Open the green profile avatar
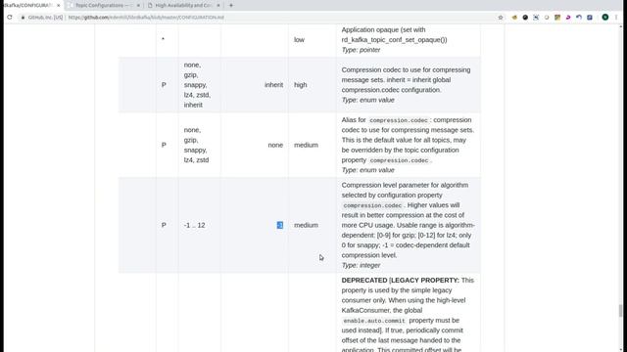627x352 pixels. [605, 17]
